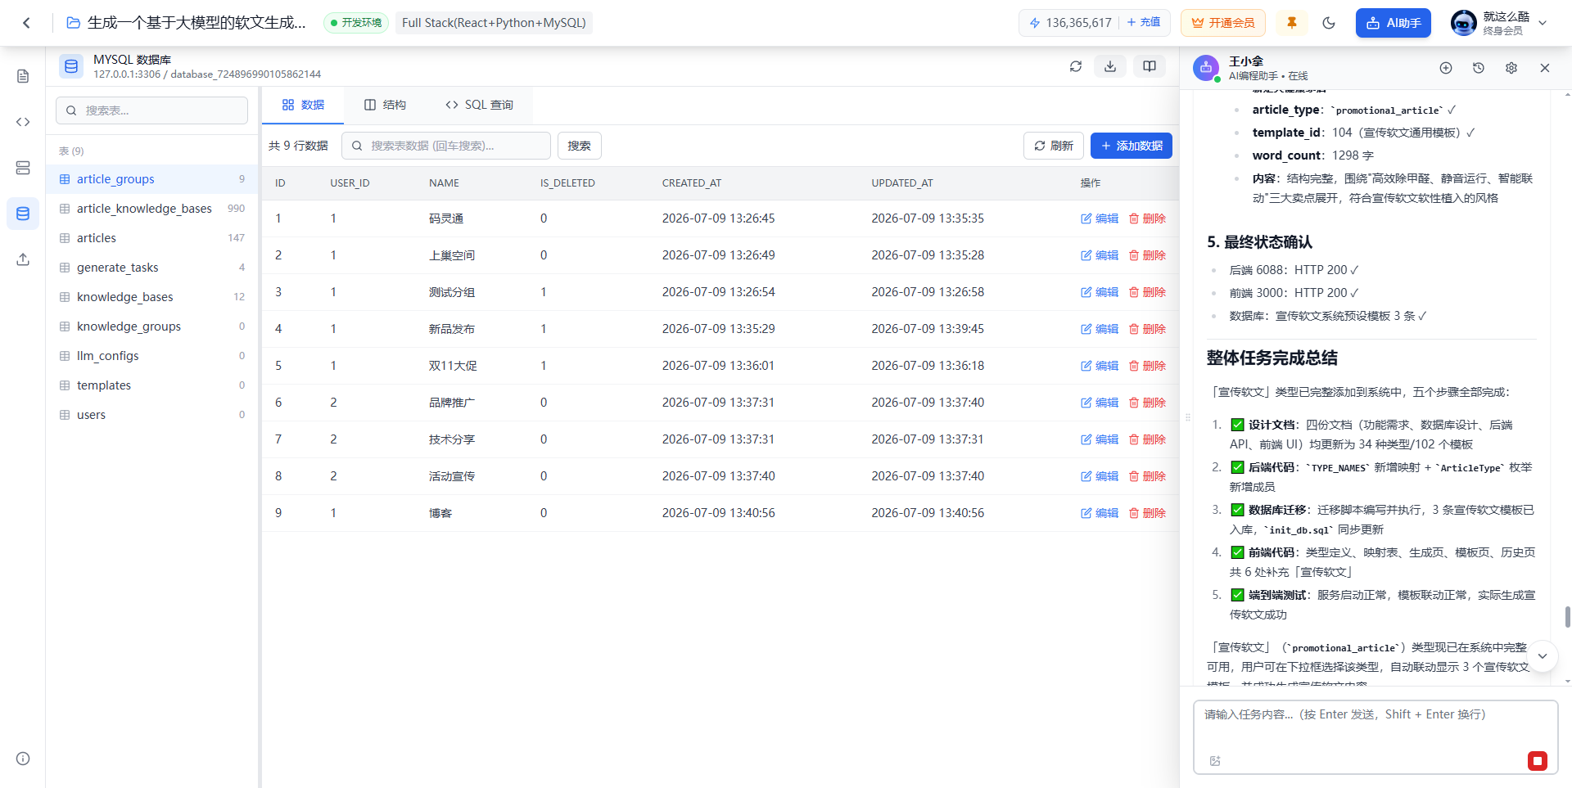Click the 添加数据 button
Image resolution: width=1572 pixels, height=788 pixels.
tap(1132, 146)
